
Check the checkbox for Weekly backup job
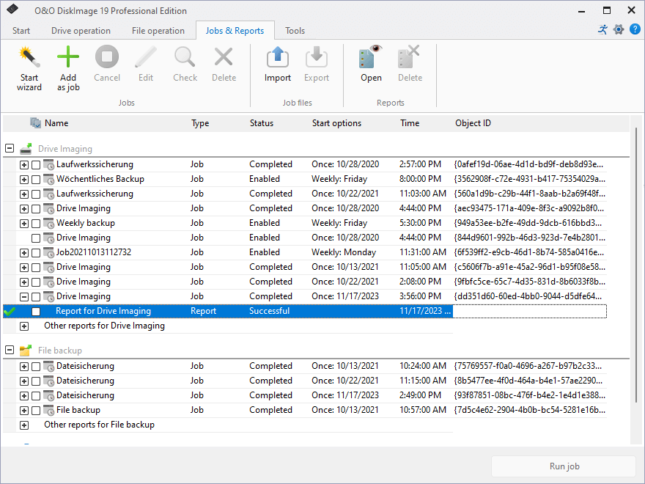coord(37,222)
